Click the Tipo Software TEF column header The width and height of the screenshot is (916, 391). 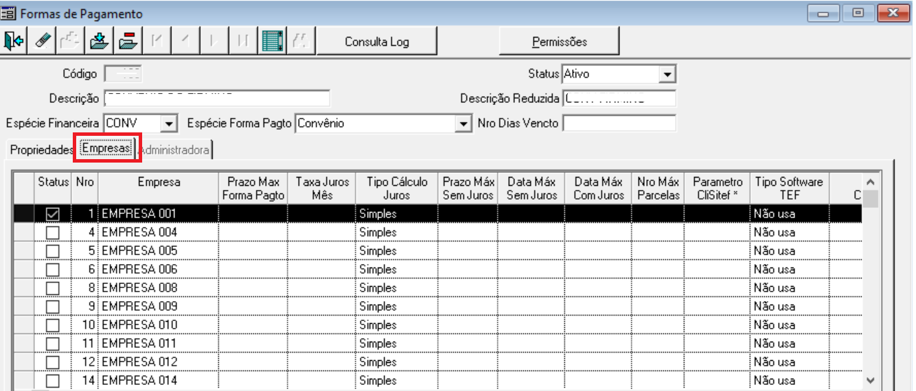pyautogui.click(x=789, y=188)
